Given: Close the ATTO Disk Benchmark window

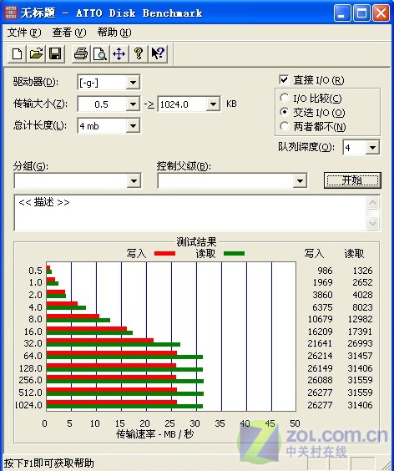Looking at the screenshot, I should point(381,13).
